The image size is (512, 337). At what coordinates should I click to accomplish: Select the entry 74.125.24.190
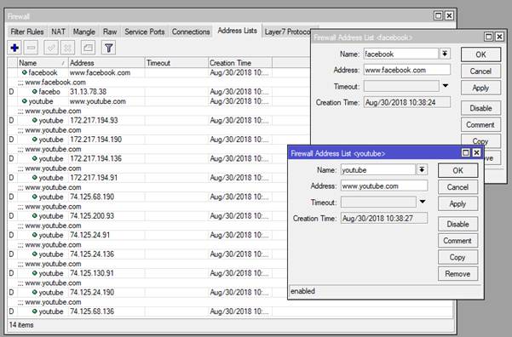147,292
